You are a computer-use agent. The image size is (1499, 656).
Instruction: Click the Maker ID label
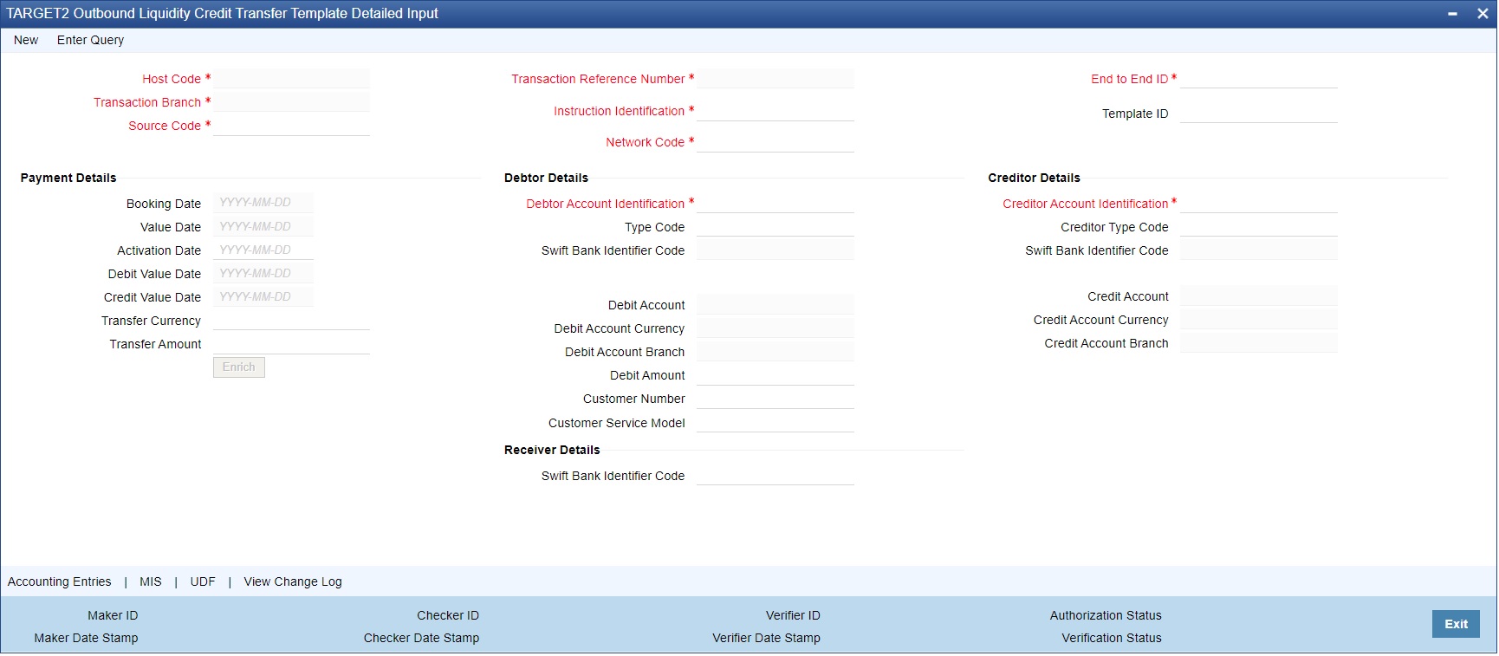tap(113, 615)
